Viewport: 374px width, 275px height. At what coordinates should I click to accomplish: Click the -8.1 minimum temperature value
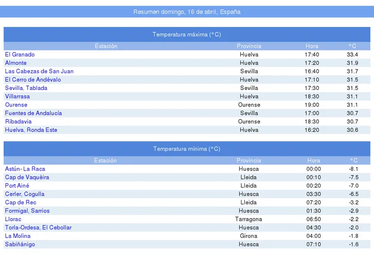354,169
